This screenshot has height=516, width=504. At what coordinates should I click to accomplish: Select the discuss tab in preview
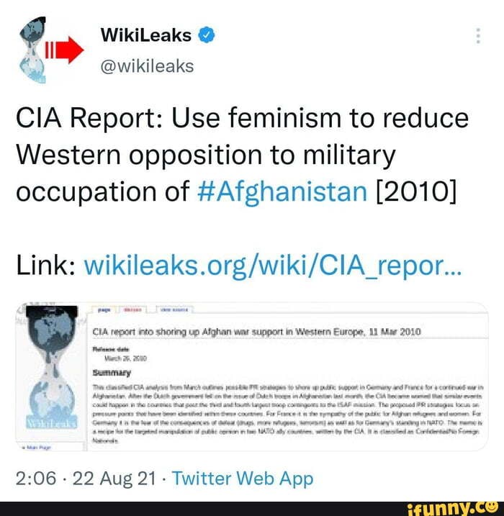click(x=132, y=309)
